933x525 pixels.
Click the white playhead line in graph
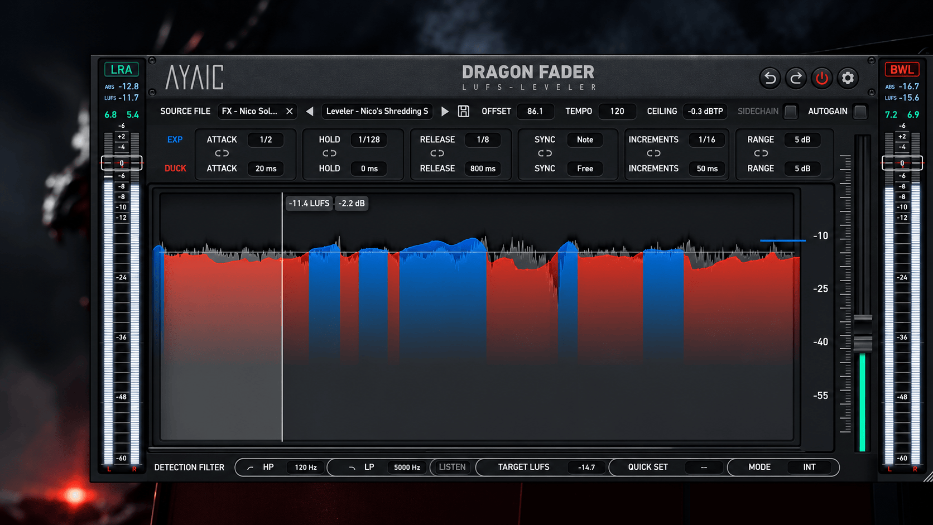[282, 317]
